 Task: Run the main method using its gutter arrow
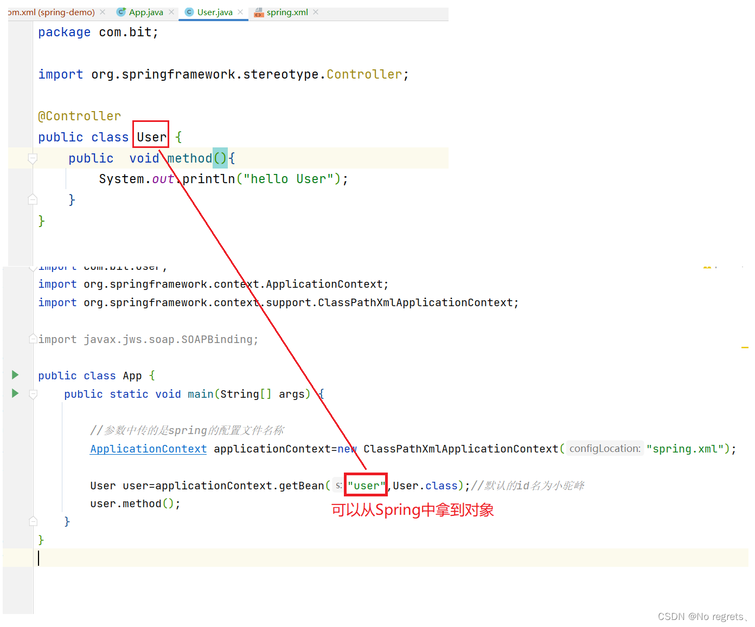pyautogui.click(x=15, y=393)
